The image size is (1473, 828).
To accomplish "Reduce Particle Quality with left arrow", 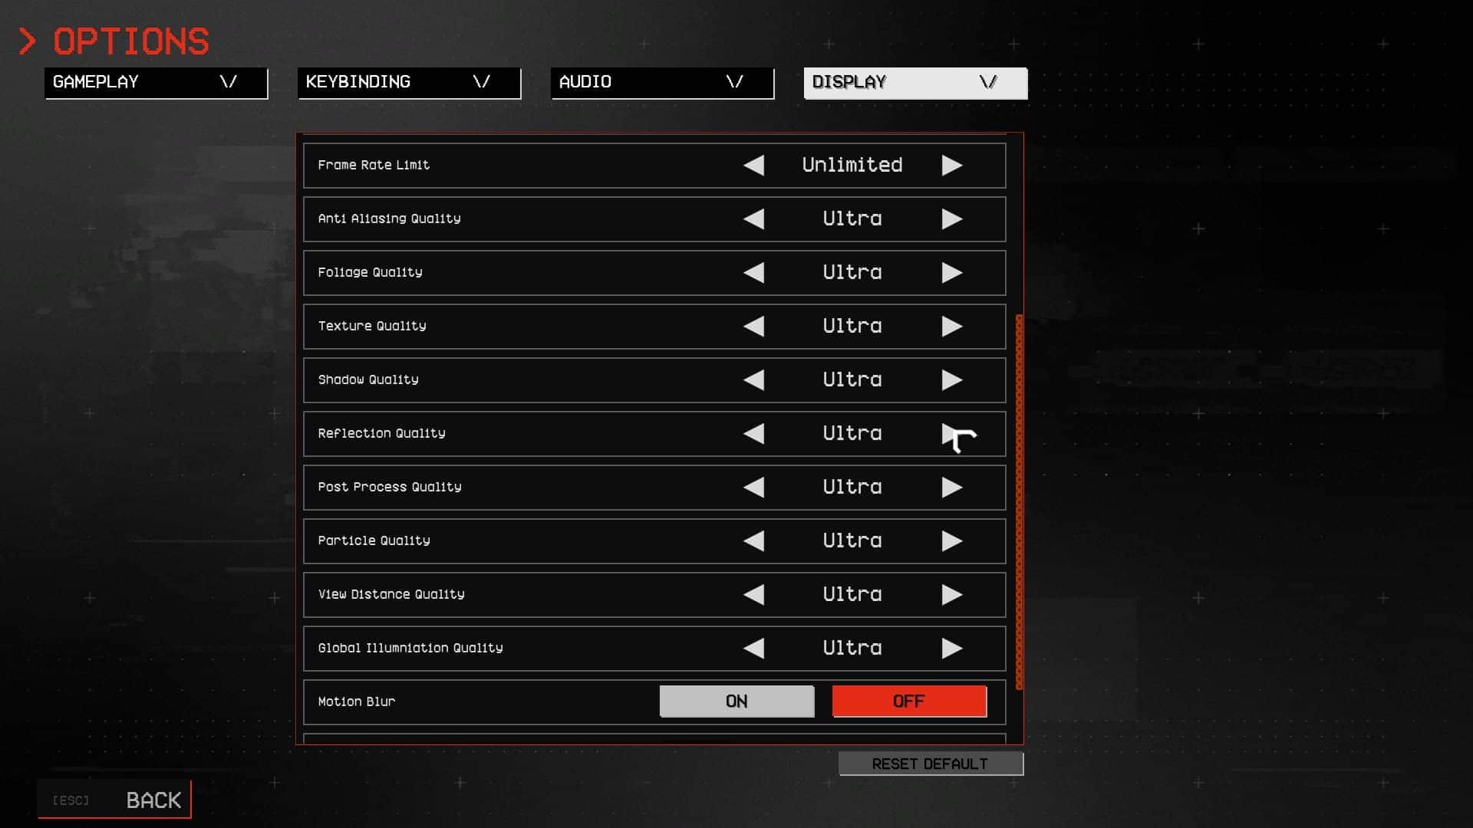I will coord(753,540).
